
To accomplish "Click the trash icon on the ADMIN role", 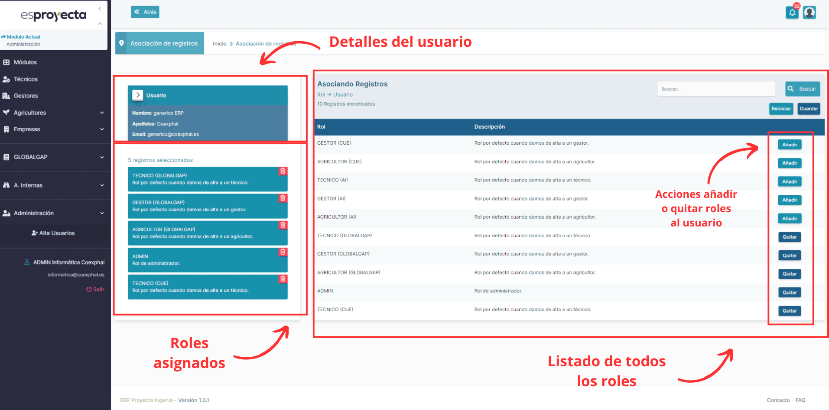I will (x=283, y=252).
